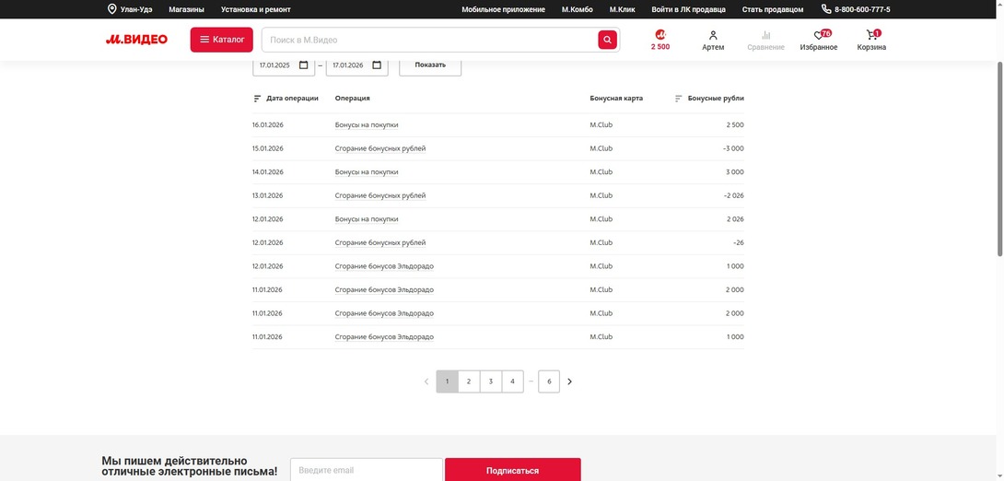Click the red search magnifier button

[x=607, y=40]
